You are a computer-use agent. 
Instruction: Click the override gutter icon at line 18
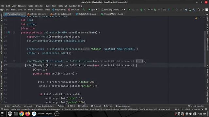pyautogui.click(x=9, y=32)
